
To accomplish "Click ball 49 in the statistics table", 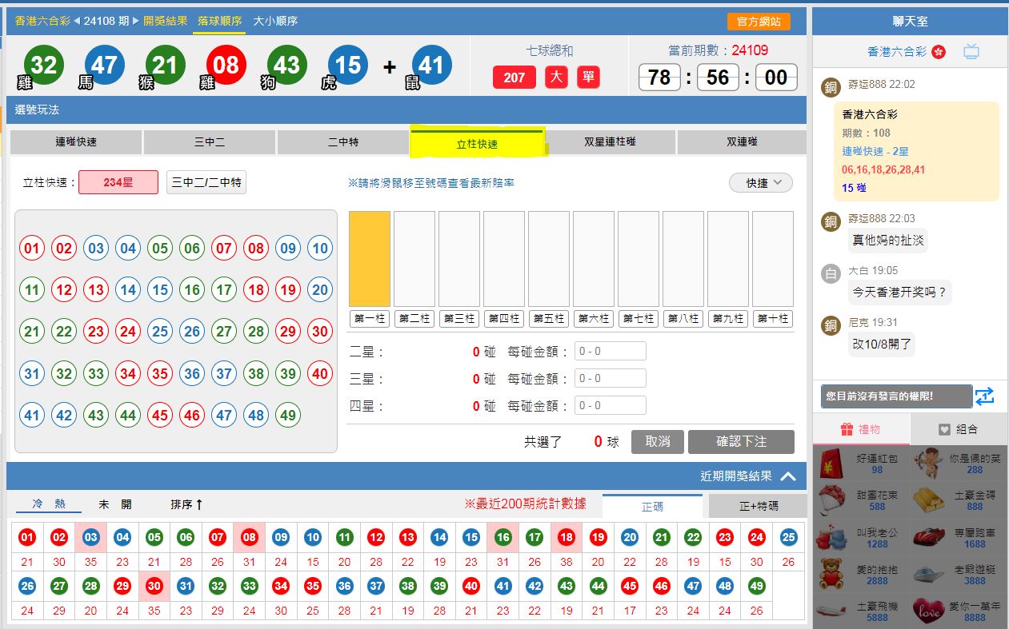I will click(x=757, y=587).
